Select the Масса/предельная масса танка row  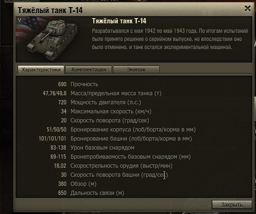click(x=102, y=93)
